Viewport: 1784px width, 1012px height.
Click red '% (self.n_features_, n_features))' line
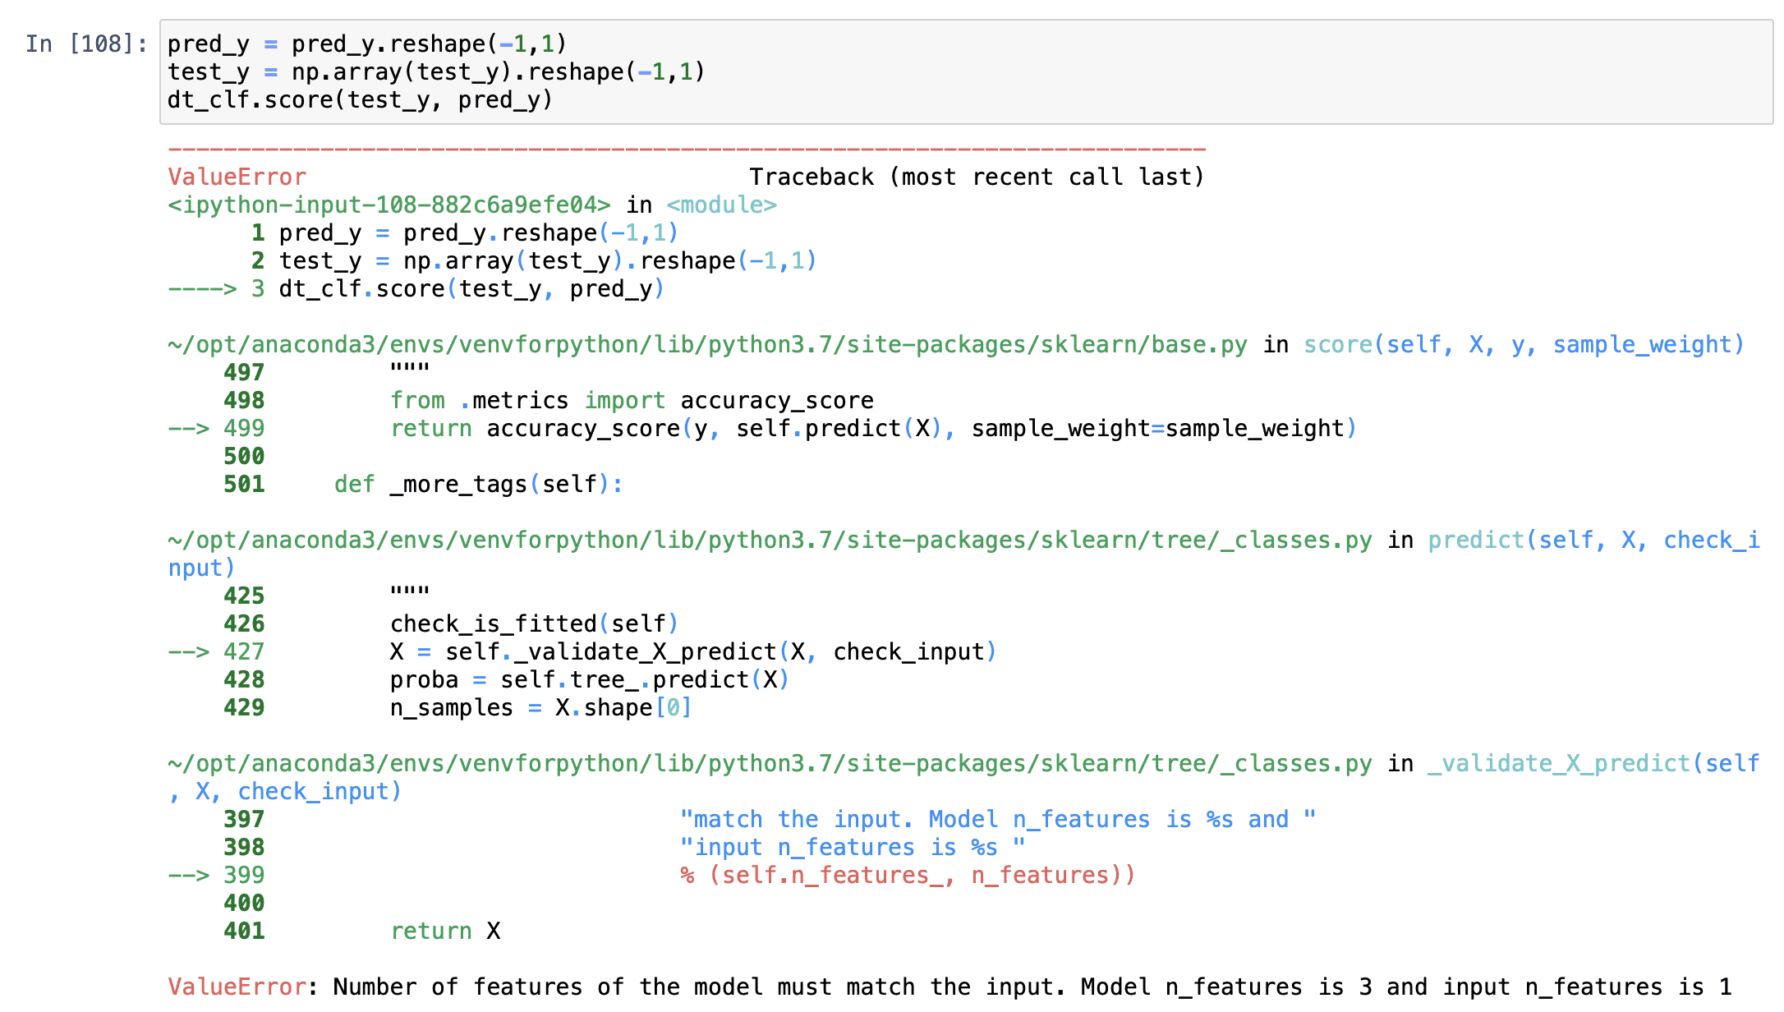pyautogui.click(x=907, y=876)
